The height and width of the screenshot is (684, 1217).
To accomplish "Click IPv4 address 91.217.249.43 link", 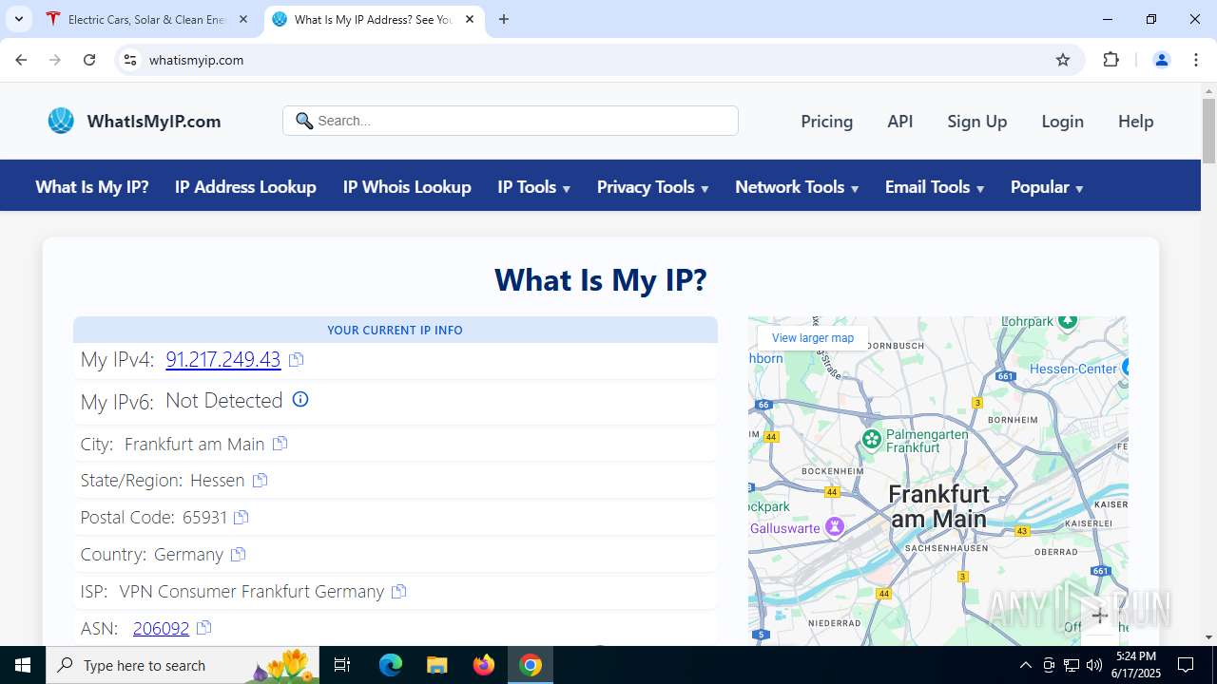I will (223, 359).
